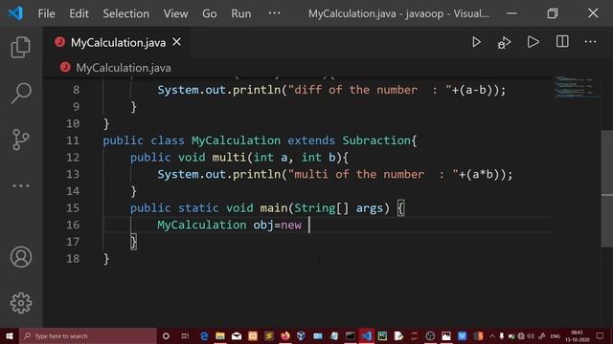Start debugging with the bug play icon
The image size is (613, 344).
[505, 42]
